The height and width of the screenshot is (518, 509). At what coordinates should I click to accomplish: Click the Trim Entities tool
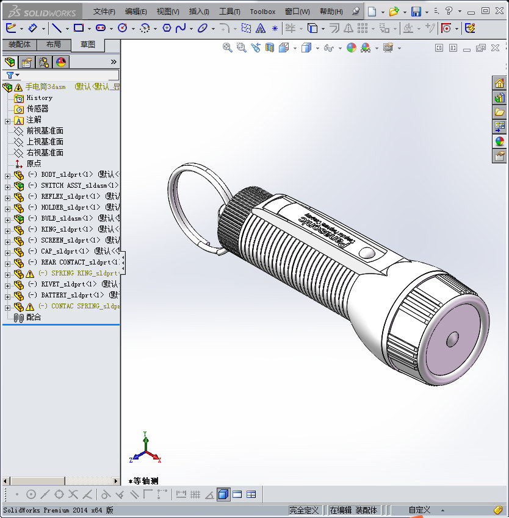point(291,28)
